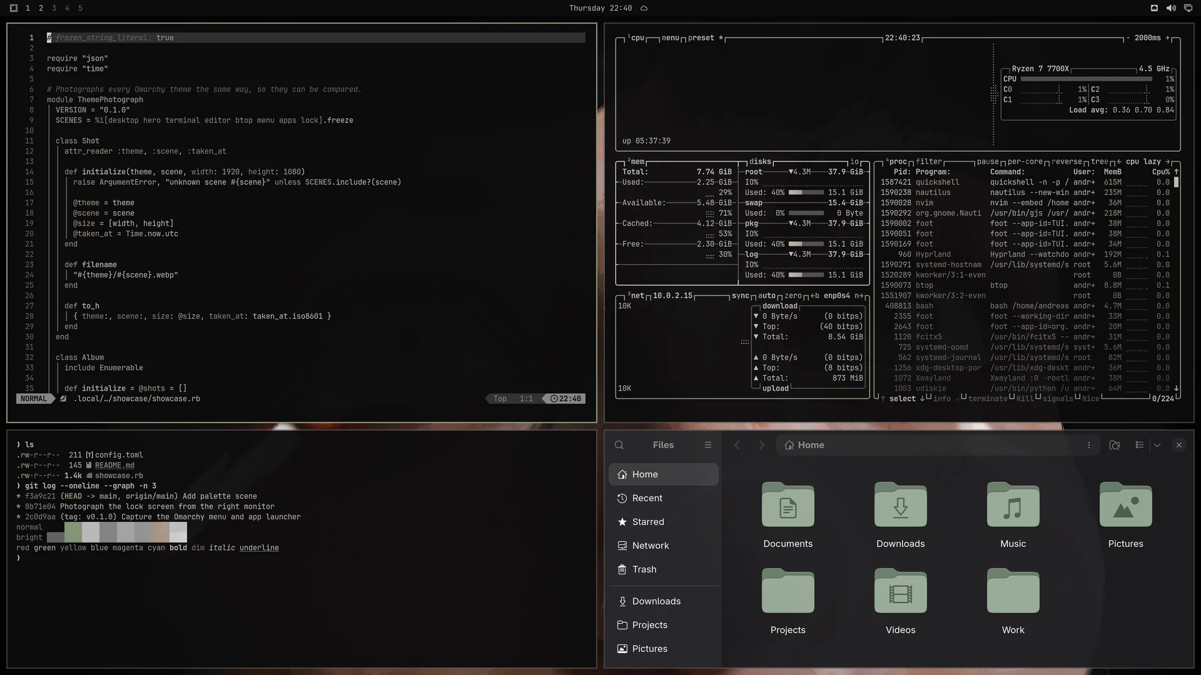The image size is (1201, 675).
Task: Switch to workspace 4 in the top bar
Action: 67,8
